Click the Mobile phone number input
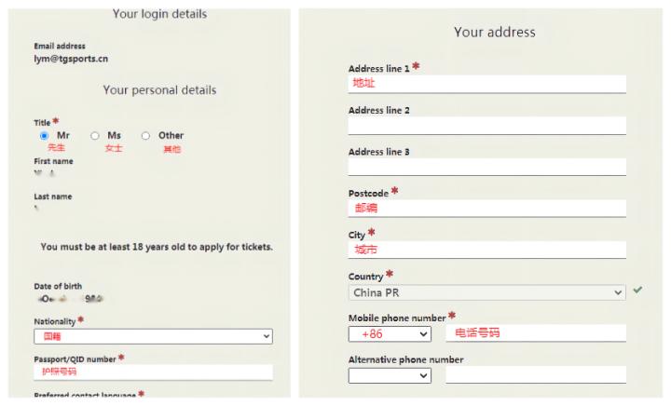The width and height of the screenshot is (671, 406). [x=535, y=333]
